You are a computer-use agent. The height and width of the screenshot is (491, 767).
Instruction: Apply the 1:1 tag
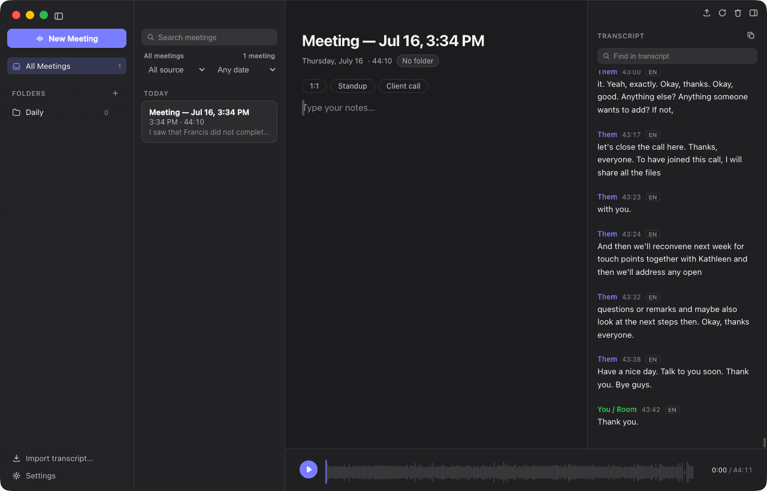(x=314, y=86)
